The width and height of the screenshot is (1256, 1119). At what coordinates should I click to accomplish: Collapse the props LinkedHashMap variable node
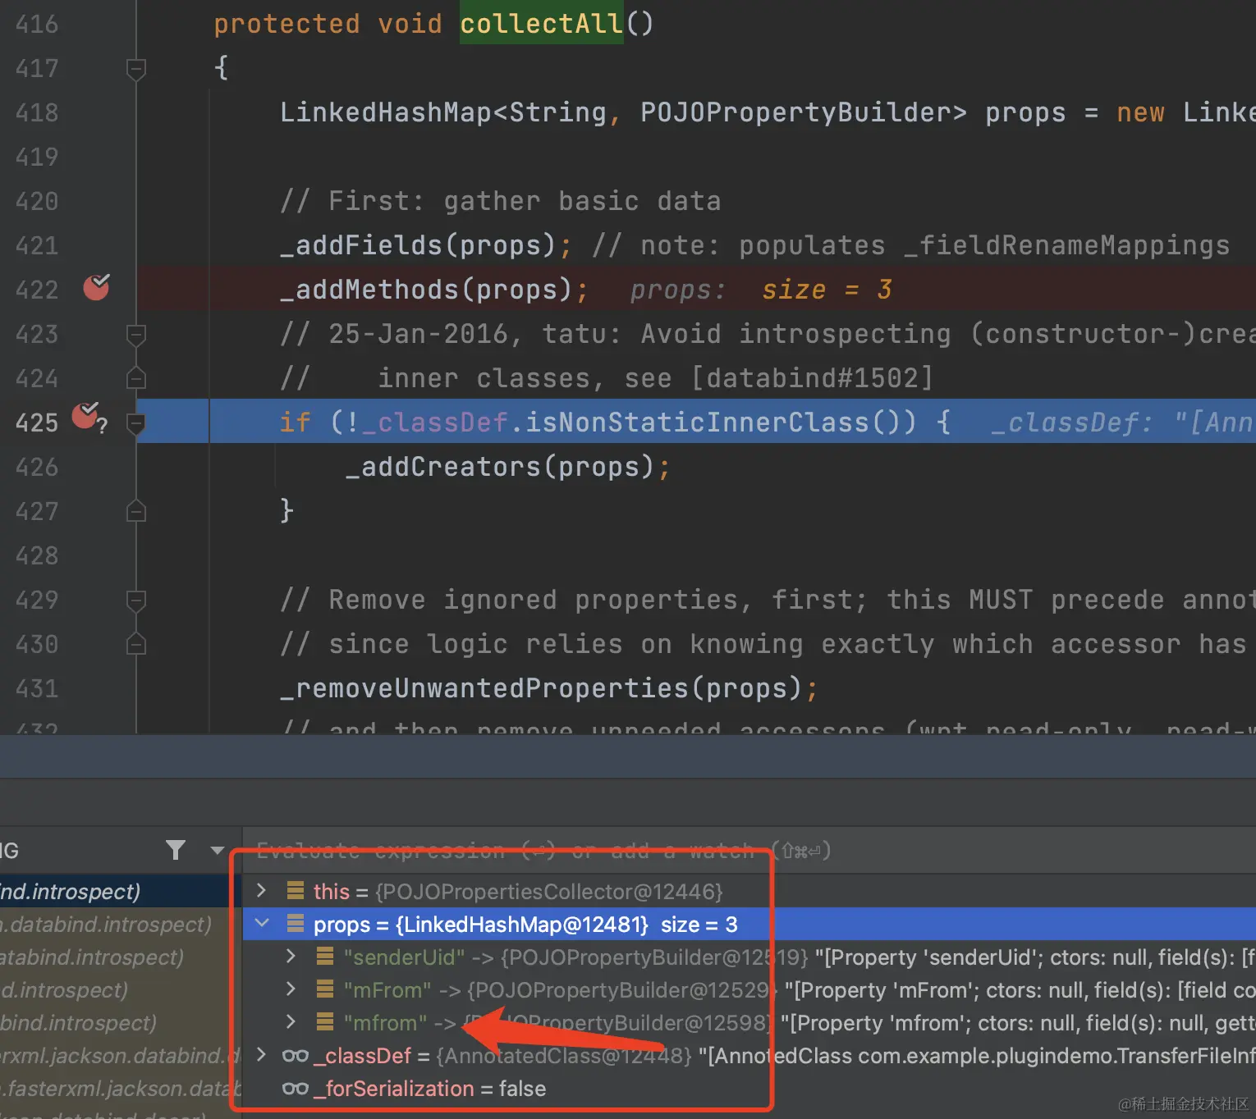[x=262, y=923]
